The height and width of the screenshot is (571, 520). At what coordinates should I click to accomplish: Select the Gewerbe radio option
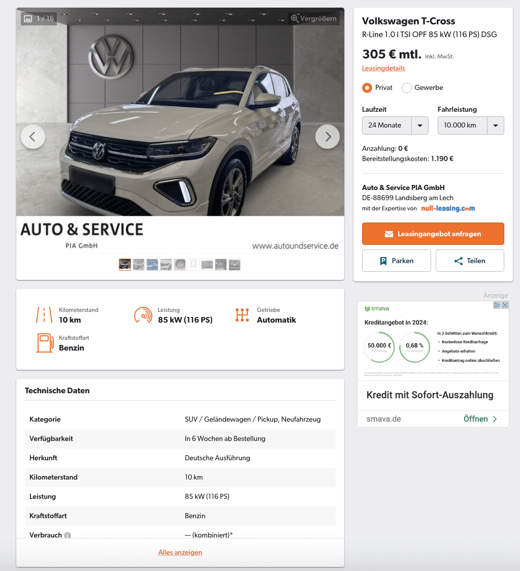[x=406, y=88]
